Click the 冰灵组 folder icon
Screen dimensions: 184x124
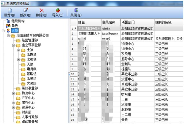[x=23, y=79]
